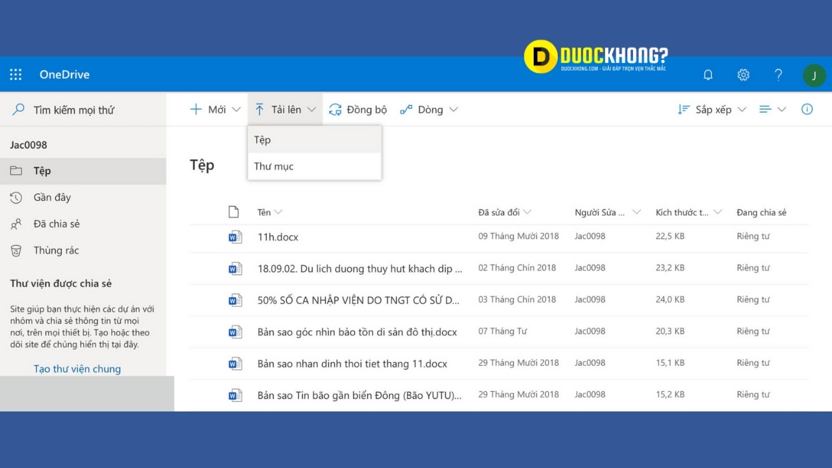832x468 pixels.
Task: Open the account avatar J
Action: click(814, 75)
